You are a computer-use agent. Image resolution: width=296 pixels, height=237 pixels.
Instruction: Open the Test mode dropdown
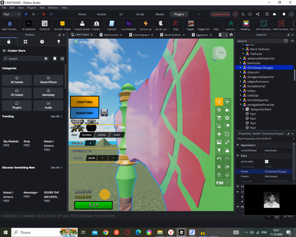tap(11, 14)
